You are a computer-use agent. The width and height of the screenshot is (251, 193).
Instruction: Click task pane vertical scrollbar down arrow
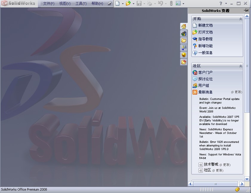click(247, 179)
